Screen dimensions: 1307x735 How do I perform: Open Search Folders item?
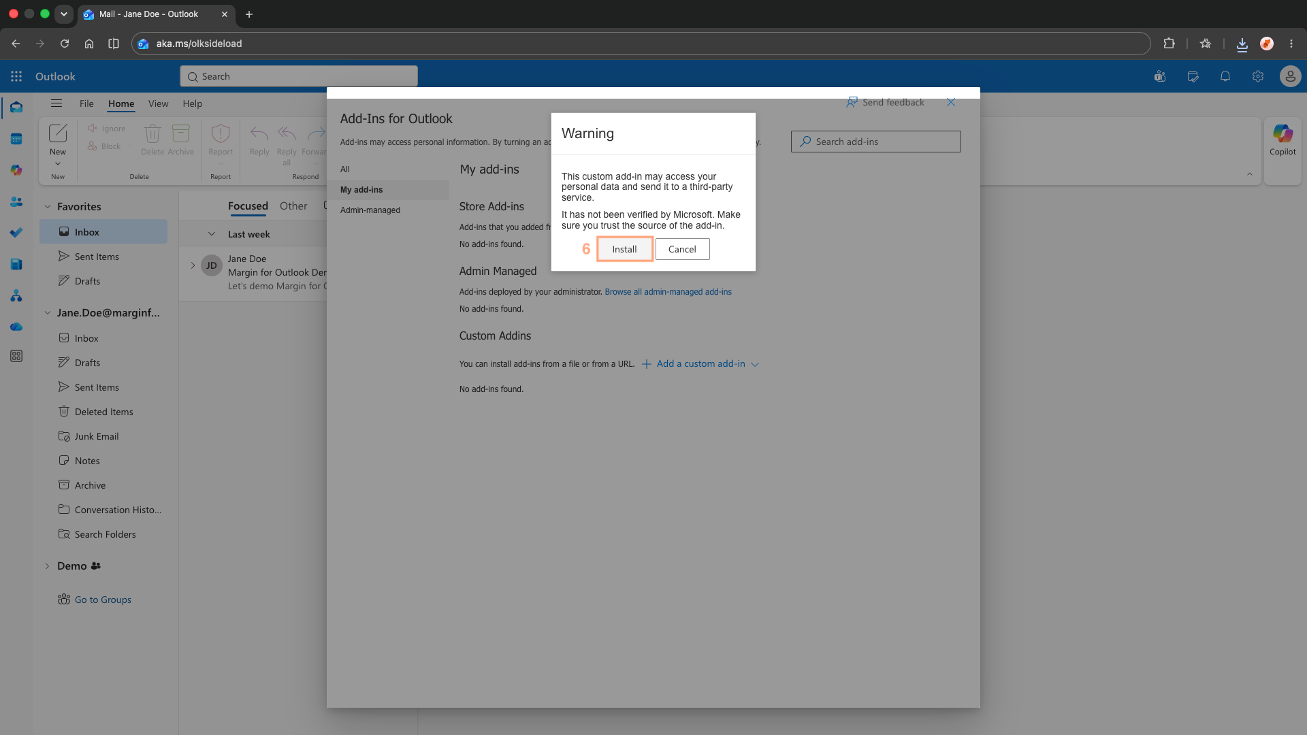(103, 534)
